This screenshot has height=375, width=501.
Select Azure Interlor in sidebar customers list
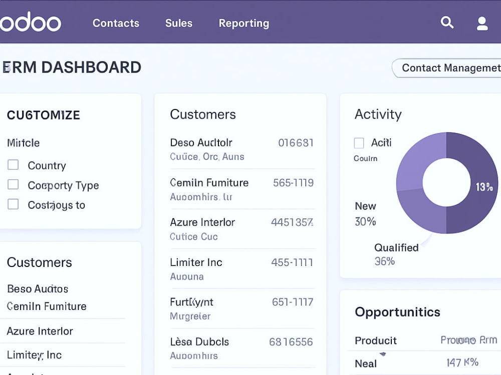(x=40, y=331)
